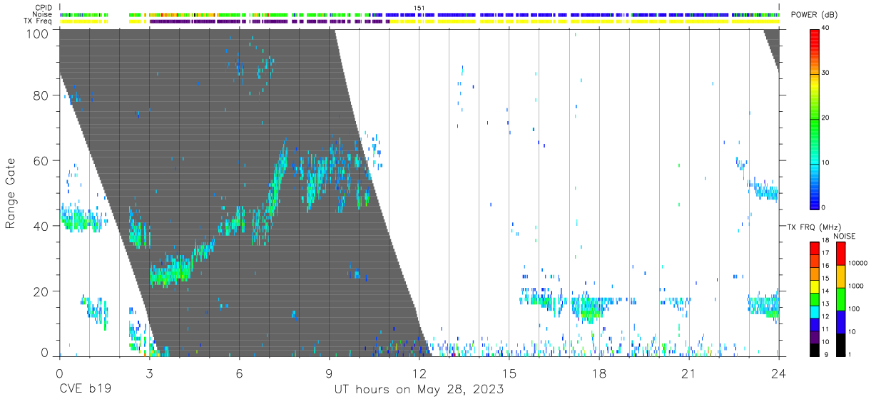Click the yellow 14–15 MHz swatch in the TX FRQ legend

coord(815,285)
